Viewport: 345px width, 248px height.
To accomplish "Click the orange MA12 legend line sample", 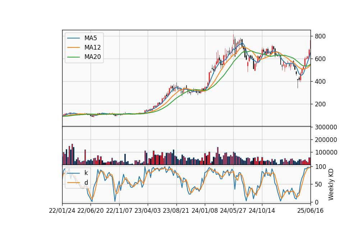I will 73,47.
